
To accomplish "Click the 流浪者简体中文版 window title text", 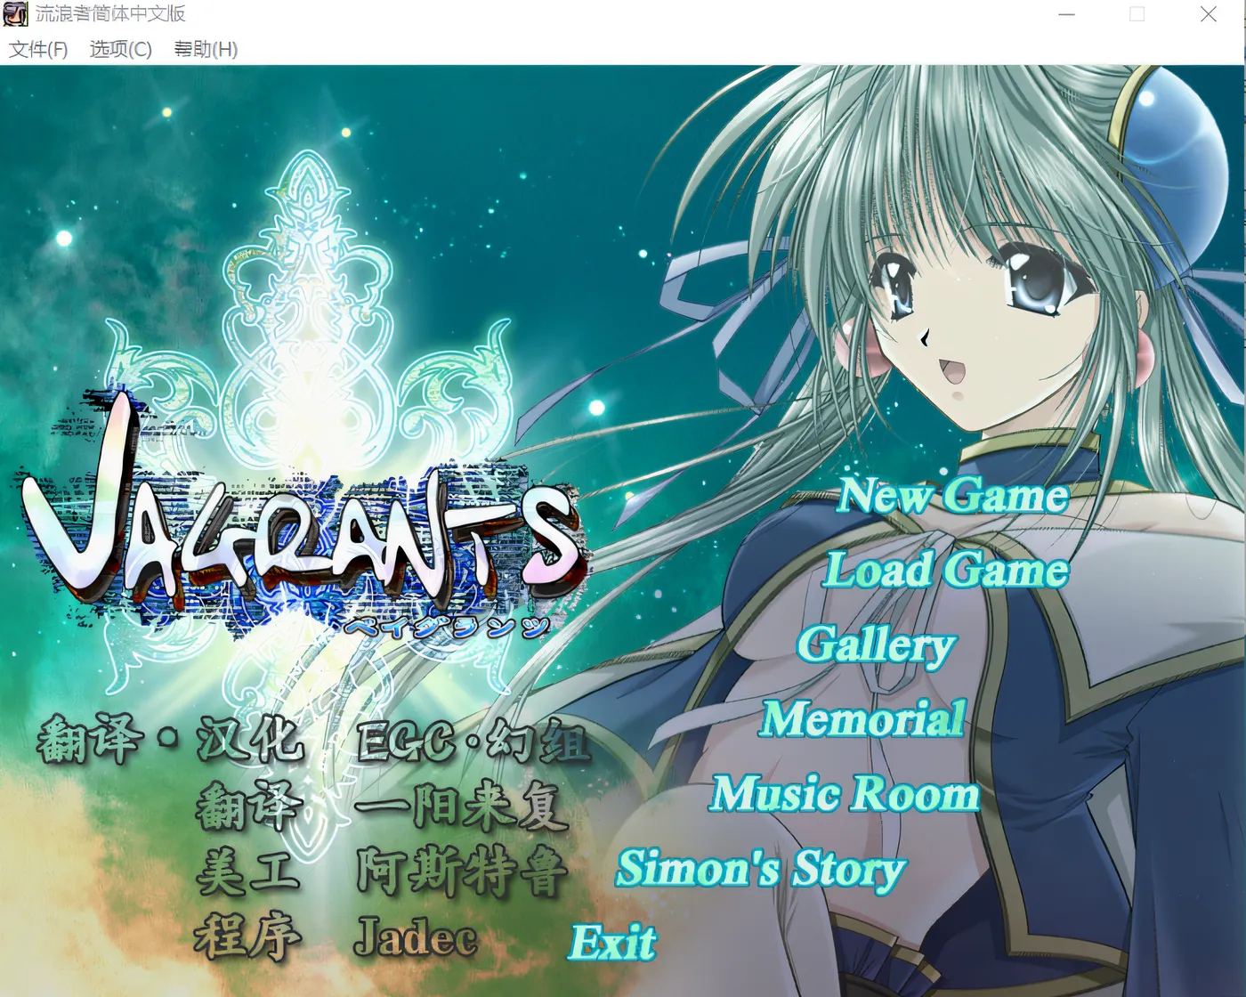I will tap(110, 14).
